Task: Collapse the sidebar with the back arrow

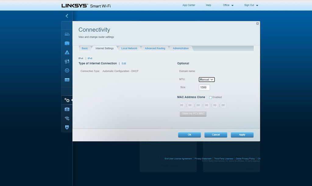Action: [x=67, y=16]
